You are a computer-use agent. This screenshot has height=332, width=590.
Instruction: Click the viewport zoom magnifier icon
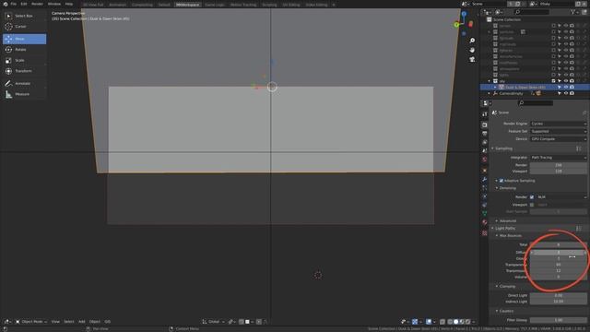point(472,41)
